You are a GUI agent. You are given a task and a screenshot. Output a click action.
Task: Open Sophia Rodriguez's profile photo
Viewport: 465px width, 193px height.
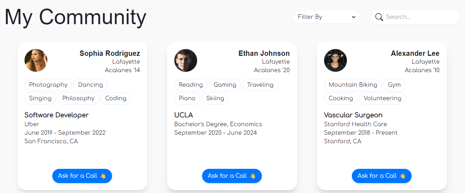36,60
